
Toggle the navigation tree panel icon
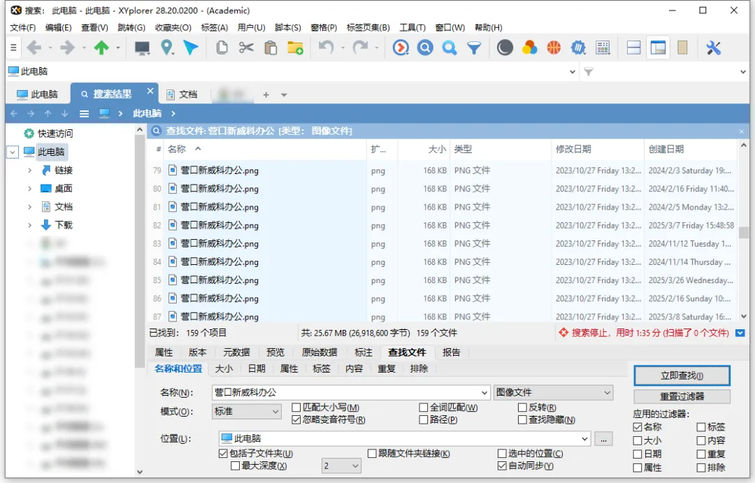click(x=658, y=48)
